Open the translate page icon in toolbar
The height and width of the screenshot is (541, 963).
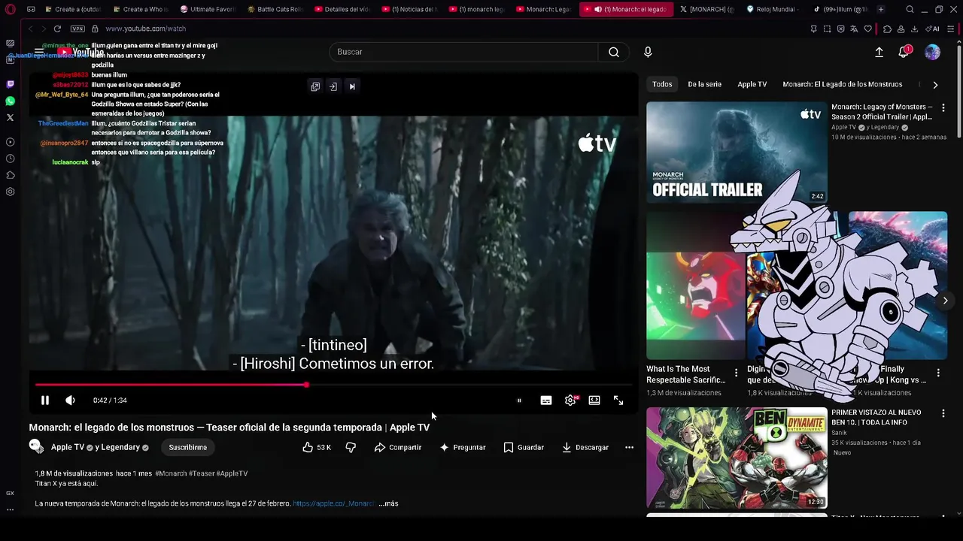click(x=854, y=29)
